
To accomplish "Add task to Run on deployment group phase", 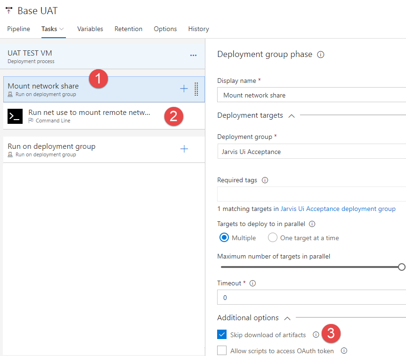I will point(184,149).
